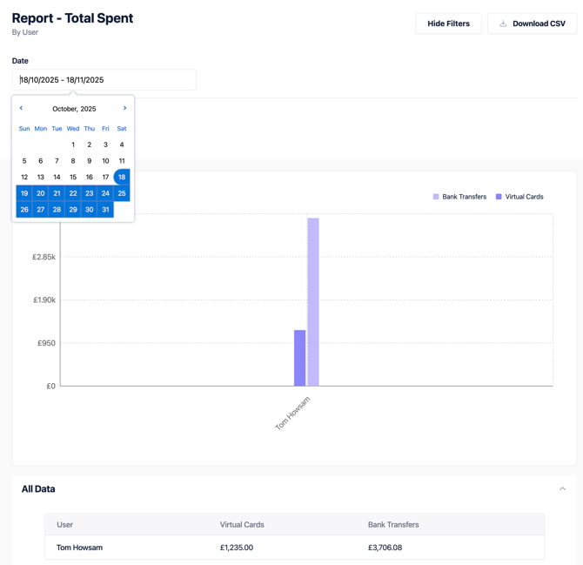
Task: Click the Virtual Cards column header
Action: point(242,525)
